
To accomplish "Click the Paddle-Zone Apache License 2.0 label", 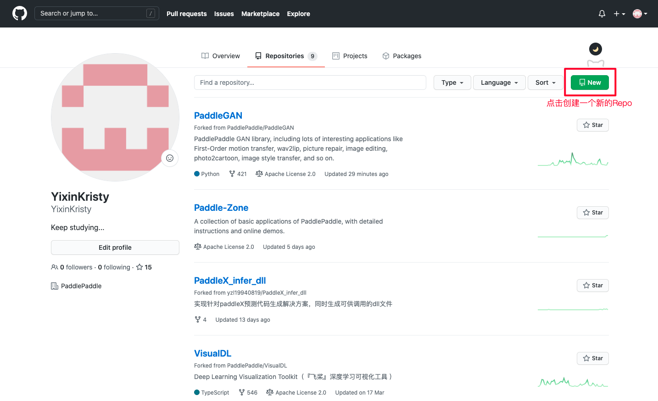I will pyautogui.click(x=224, y=247).
